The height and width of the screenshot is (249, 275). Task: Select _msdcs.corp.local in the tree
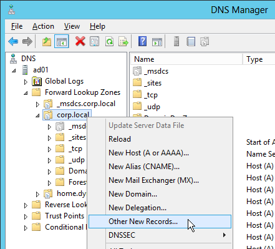[x=86, y=104]
